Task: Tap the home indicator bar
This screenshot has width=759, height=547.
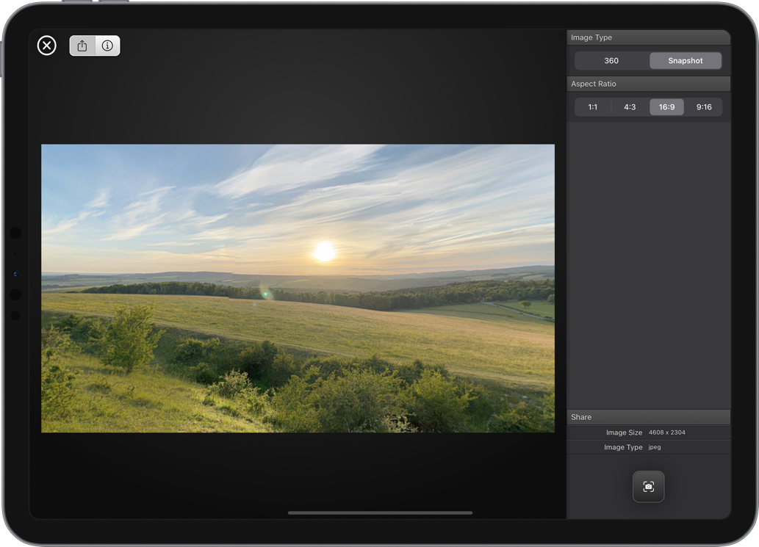Action: point(380,512)
